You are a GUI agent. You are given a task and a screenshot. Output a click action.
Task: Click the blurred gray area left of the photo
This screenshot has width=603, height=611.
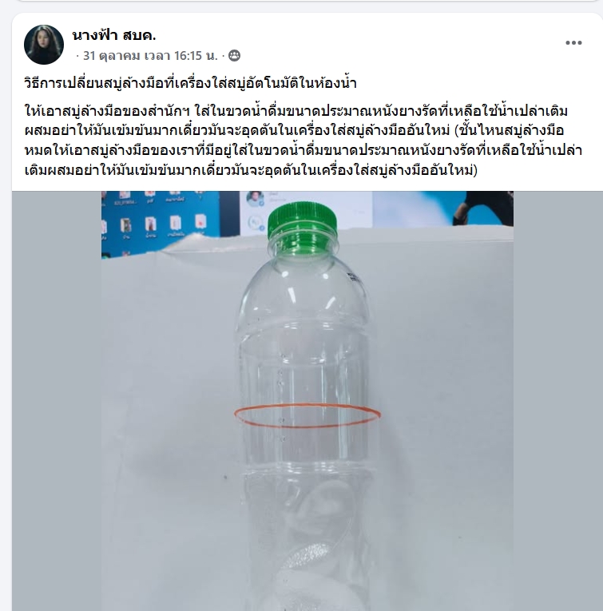[x=57, y=401]
